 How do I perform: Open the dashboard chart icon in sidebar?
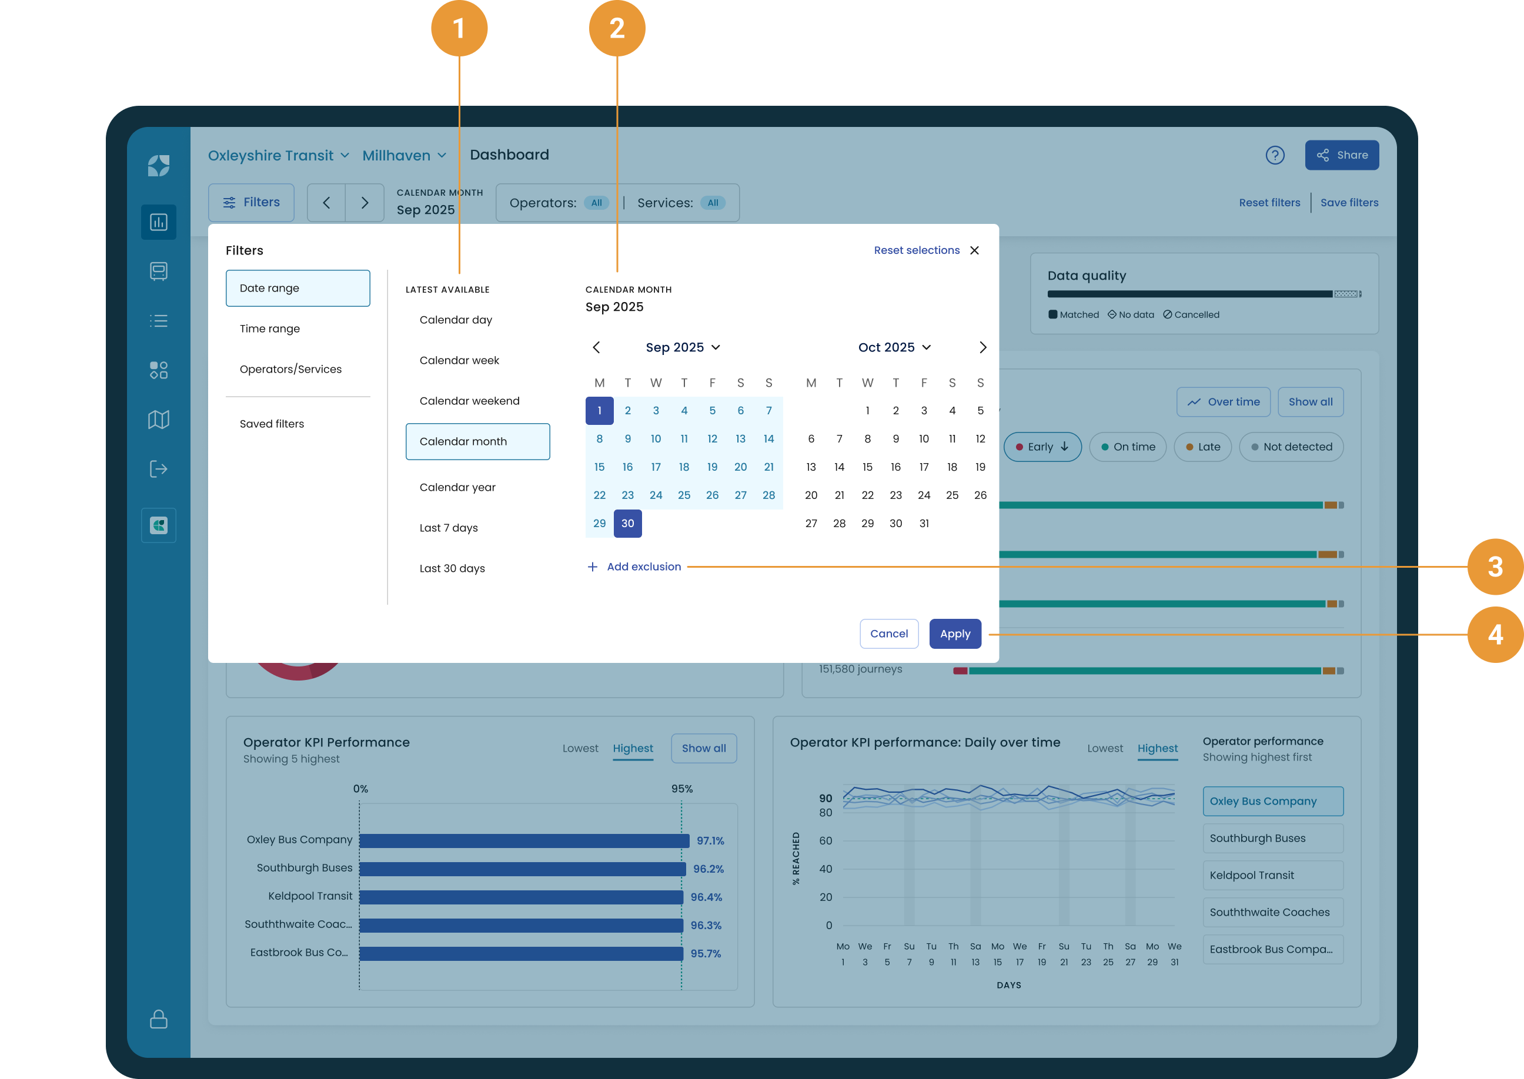click(158, 222)
